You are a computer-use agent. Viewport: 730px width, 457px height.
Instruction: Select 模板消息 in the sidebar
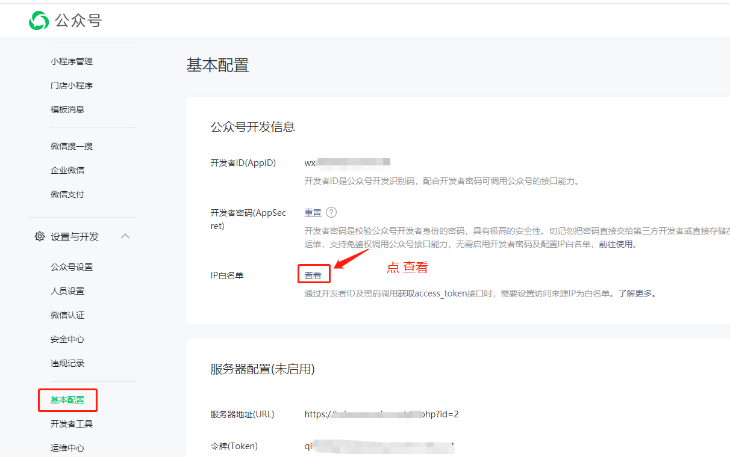(x=67, y=109)
